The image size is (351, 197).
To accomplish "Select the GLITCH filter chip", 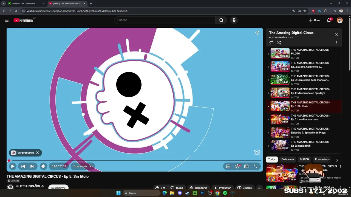I will (304, 160).
